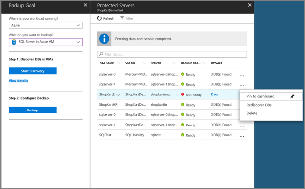Open the ellipsis menu for sqlserver-1 ShopKartDe row
Screen dimensions: 305x189
[x=242, y=126]
